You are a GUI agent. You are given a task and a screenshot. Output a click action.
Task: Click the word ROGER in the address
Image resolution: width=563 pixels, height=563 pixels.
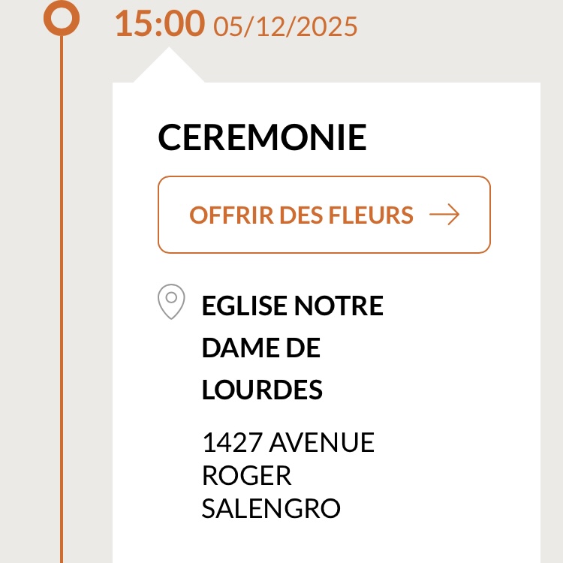[x=246, y=476]
